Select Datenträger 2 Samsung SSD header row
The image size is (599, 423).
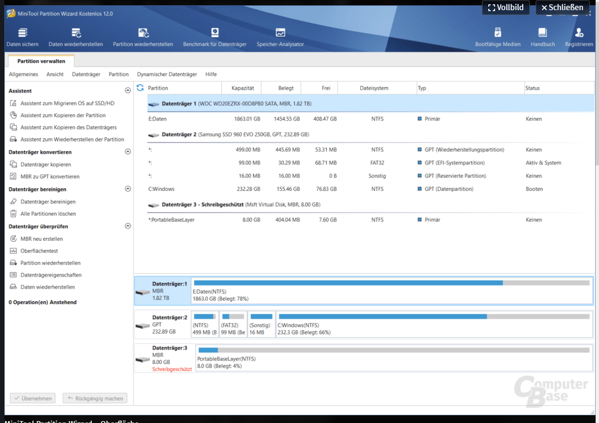point(371,134)
